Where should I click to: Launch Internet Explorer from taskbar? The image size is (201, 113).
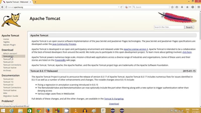coord(11,110)
